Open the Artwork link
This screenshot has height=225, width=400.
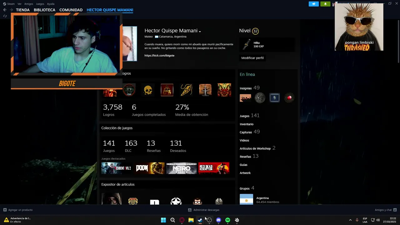tap(245, 173)
